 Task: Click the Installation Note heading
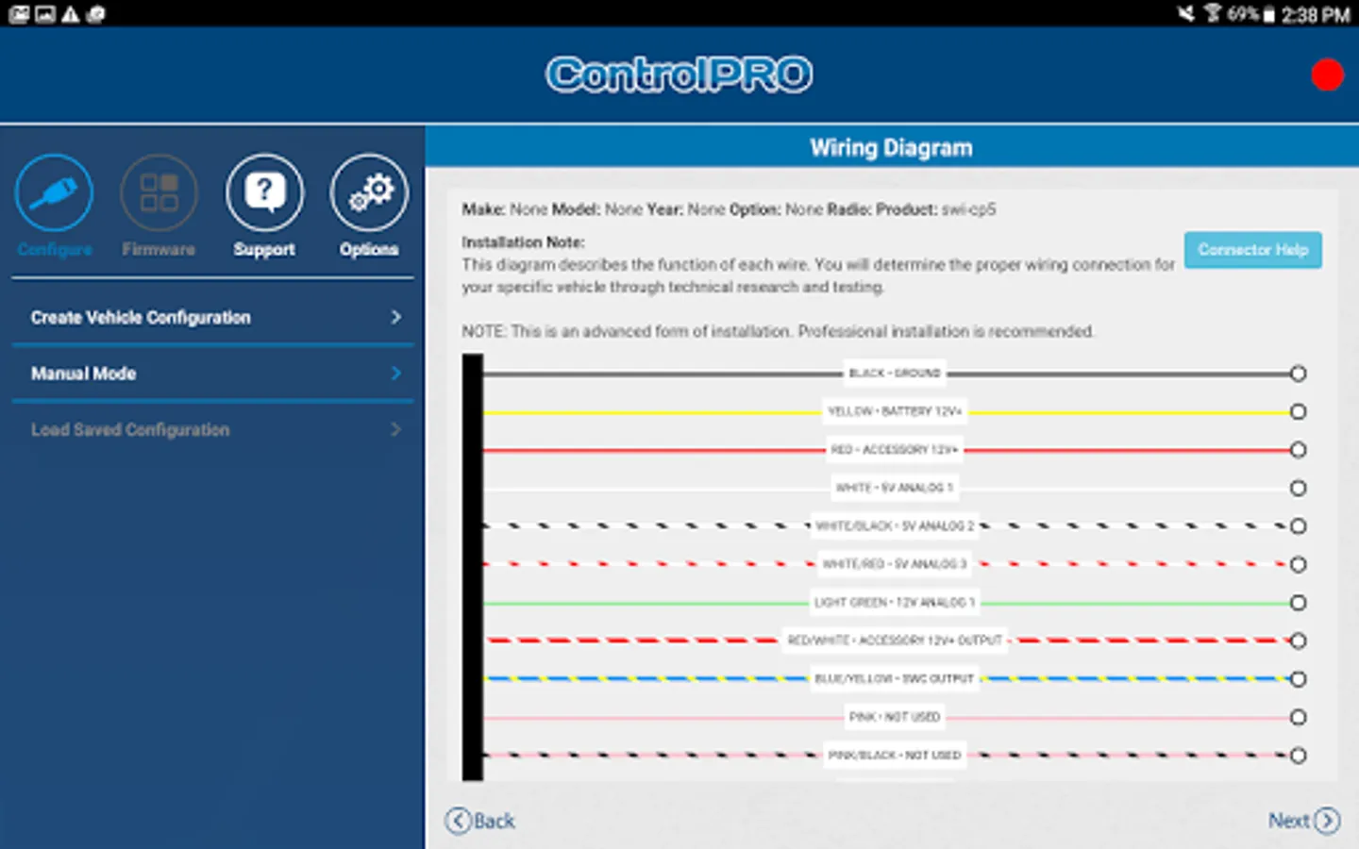click(523, 242)
